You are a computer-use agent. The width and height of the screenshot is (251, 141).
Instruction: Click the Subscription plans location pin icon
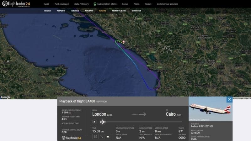(95, 4)
